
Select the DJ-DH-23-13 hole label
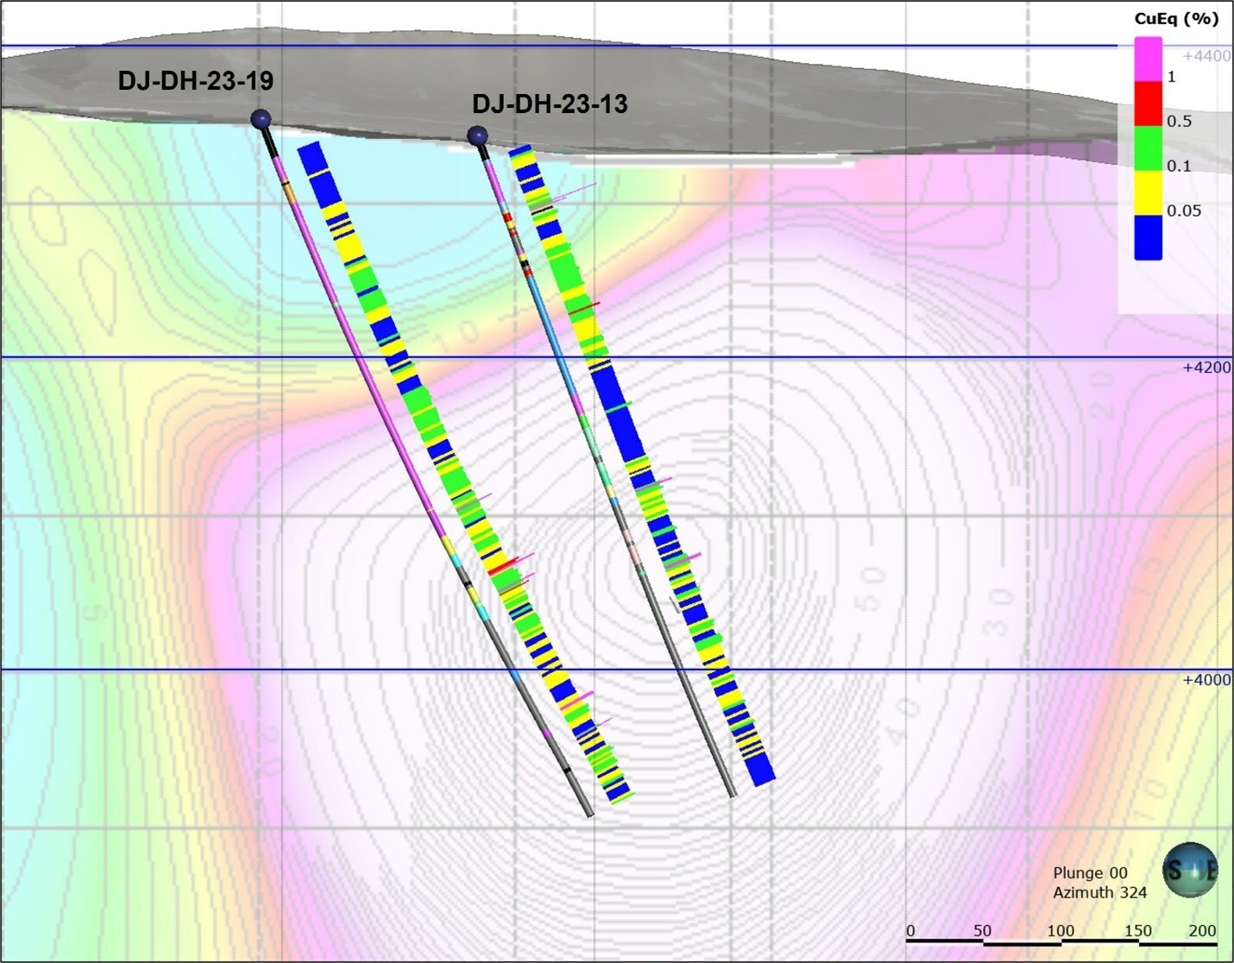(550, 104)
